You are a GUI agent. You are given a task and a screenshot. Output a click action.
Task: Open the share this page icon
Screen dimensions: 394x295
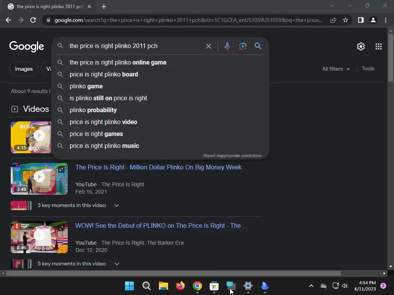(x=333, y=20)
